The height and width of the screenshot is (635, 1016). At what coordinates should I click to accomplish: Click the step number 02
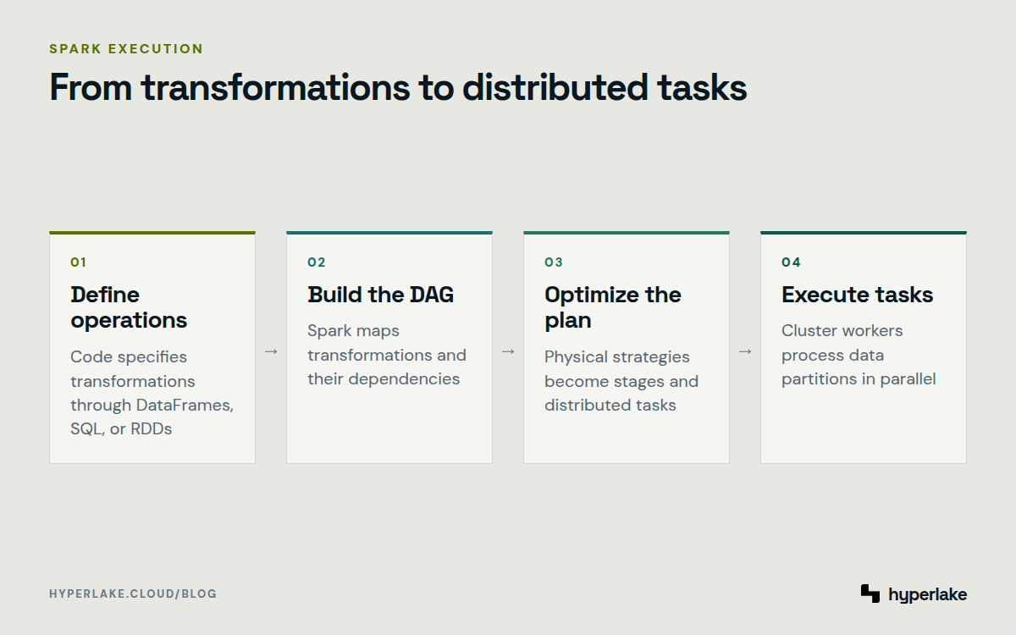(317, 262)
